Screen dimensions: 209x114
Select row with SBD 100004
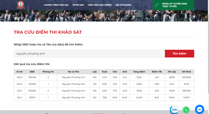click(32, 91)
